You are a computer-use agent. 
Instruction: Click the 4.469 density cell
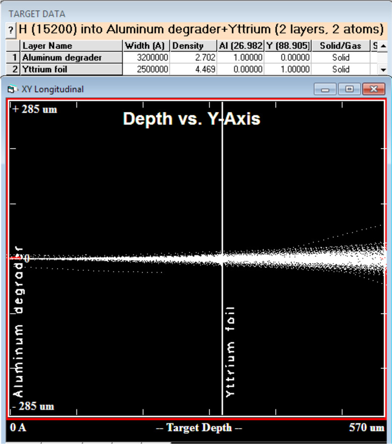(193, 69)
